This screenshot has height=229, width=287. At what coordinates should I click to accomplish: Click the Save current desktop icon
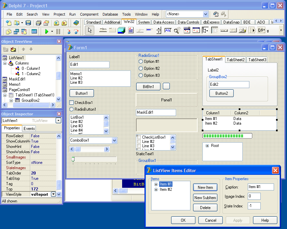[x=216, y=14]
